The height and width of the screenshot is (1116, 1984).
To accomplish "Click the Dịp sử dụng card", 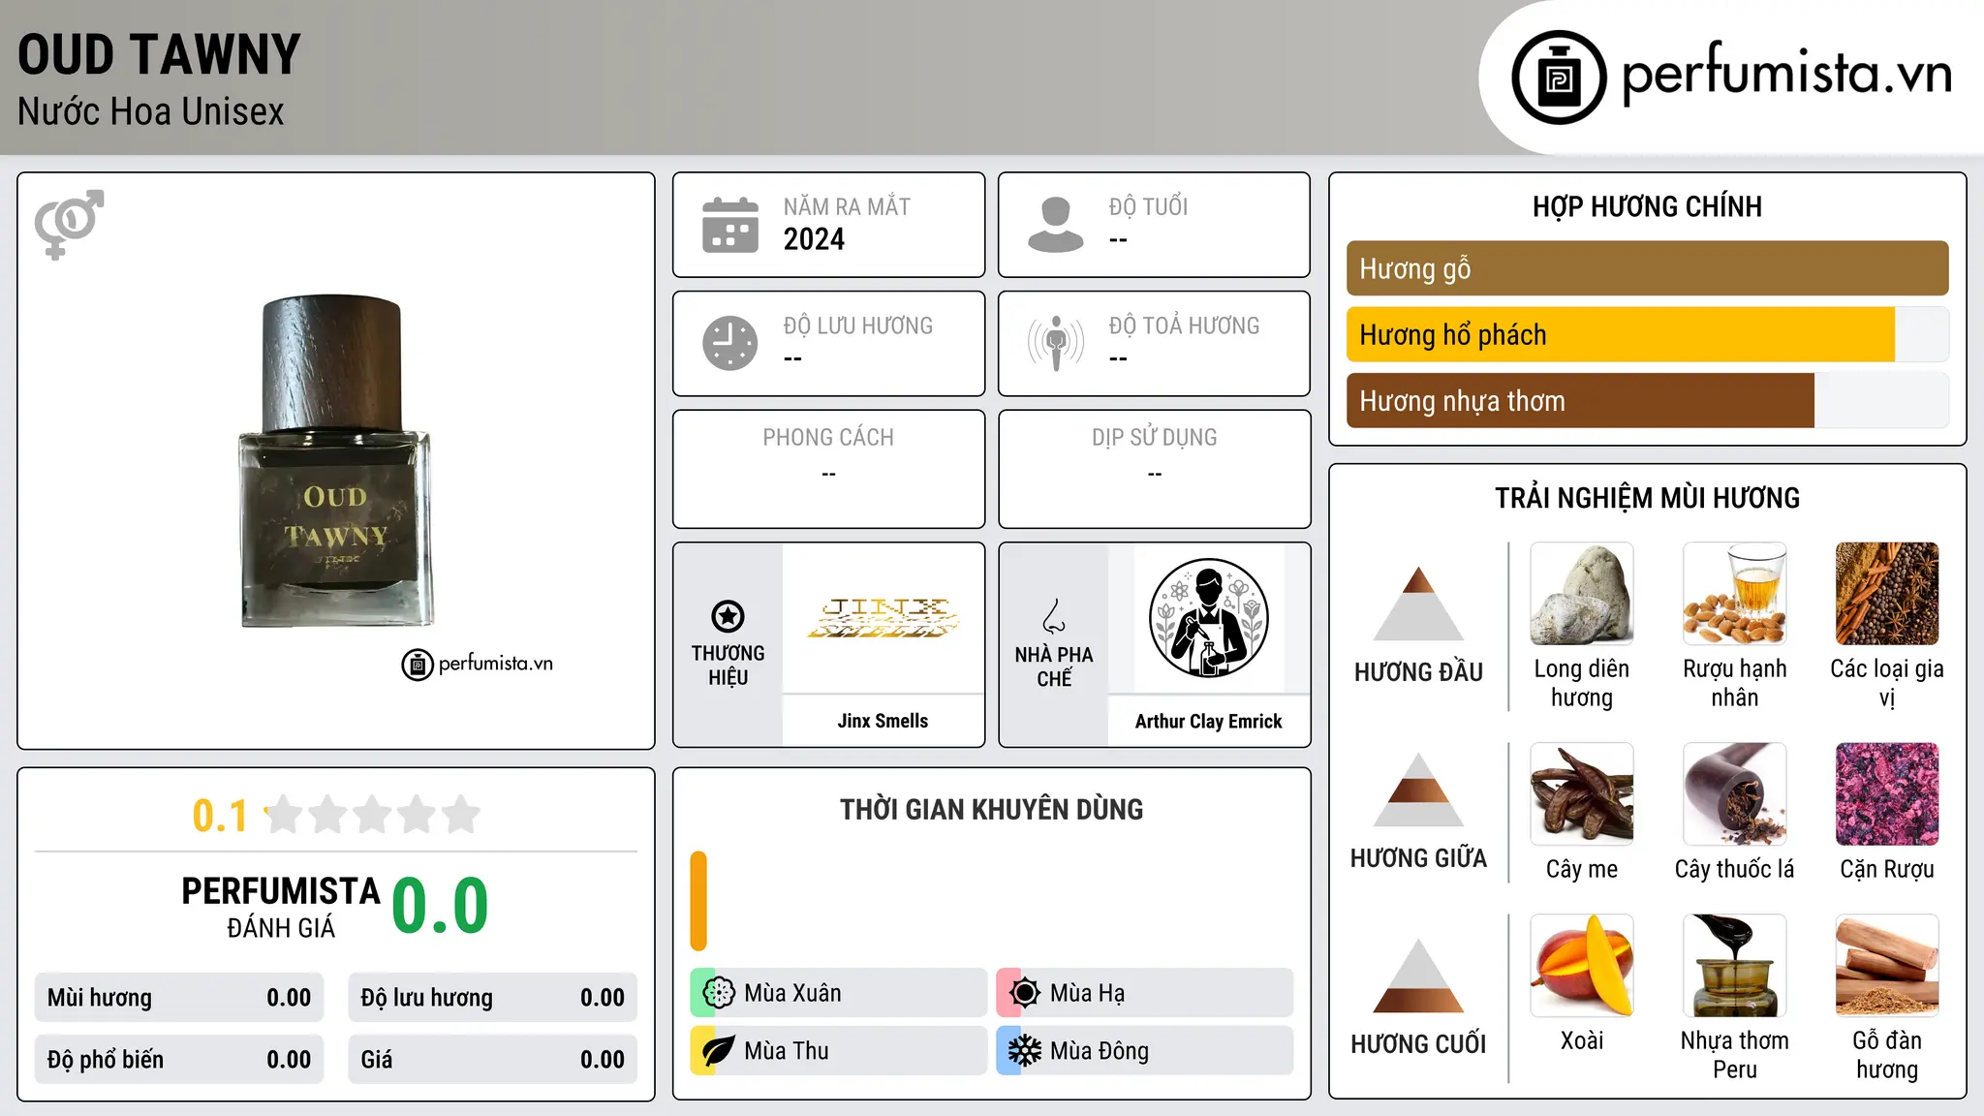I will click(x=1154, y=469).
